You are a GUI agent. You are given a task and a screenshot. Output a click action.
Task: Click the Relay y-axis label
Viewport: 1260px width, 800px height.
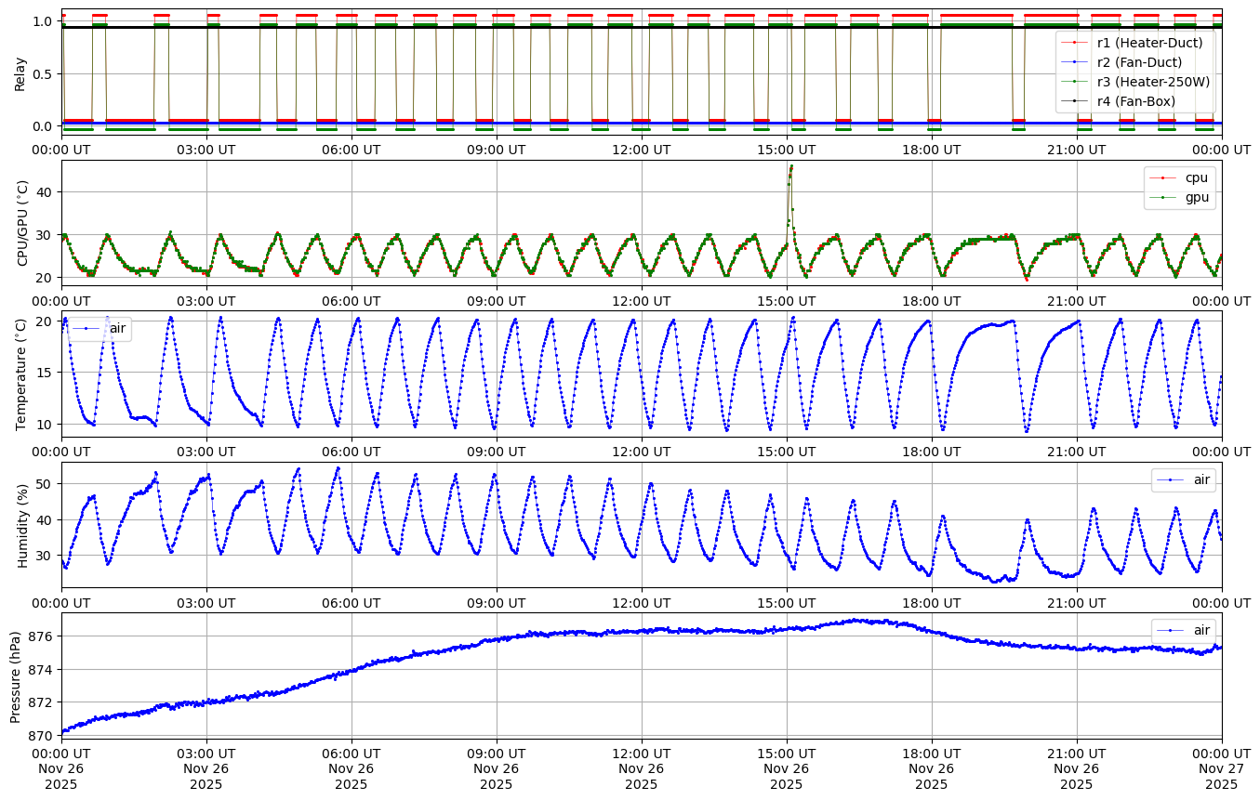point(20,72)
